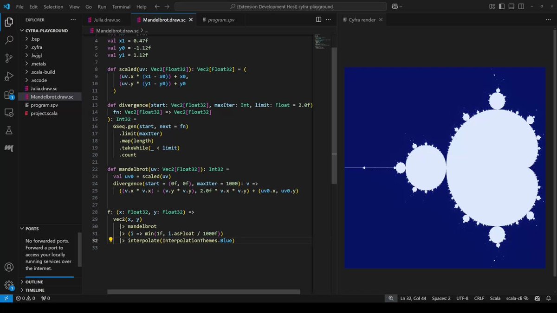
Task: Expand the OUTLINE section
Action: (x=34, y=282)
